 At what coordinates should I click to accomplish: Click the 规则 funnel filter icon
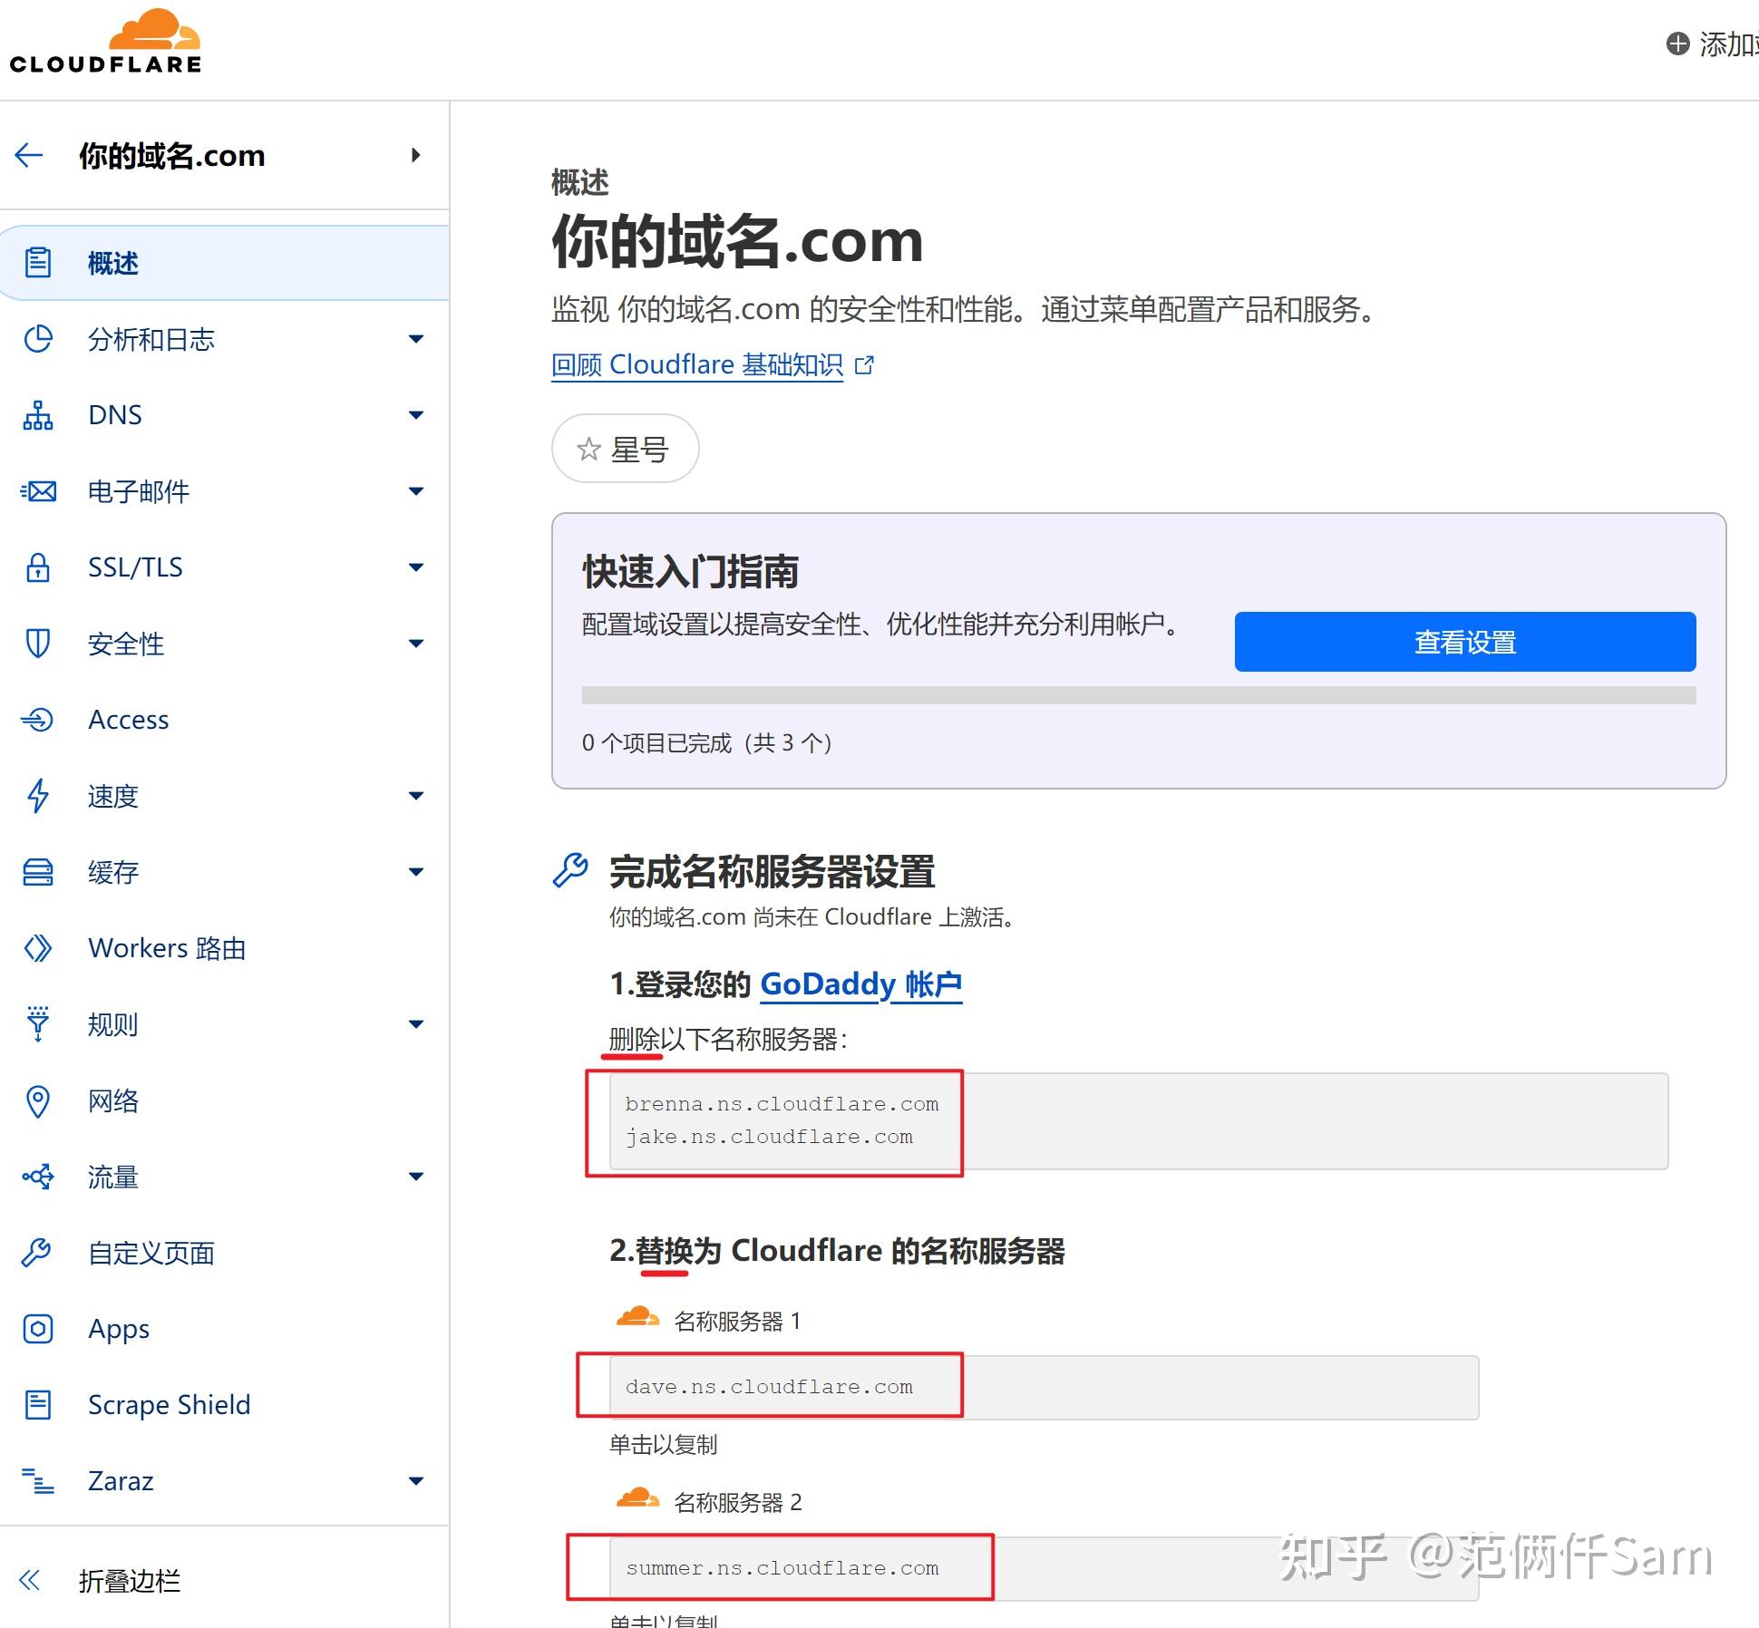point(38,1024)
